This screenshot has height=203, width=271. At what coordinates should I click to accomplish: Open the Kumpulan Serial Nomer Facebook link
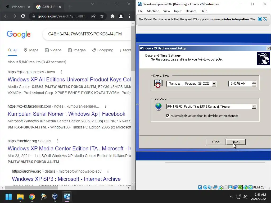pyautogui.click(x=66, y=114)
